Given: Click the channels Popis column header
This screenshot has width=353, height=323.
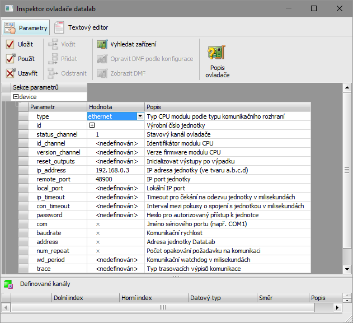Looking at the screenshot, I should [x=326, y=298].
